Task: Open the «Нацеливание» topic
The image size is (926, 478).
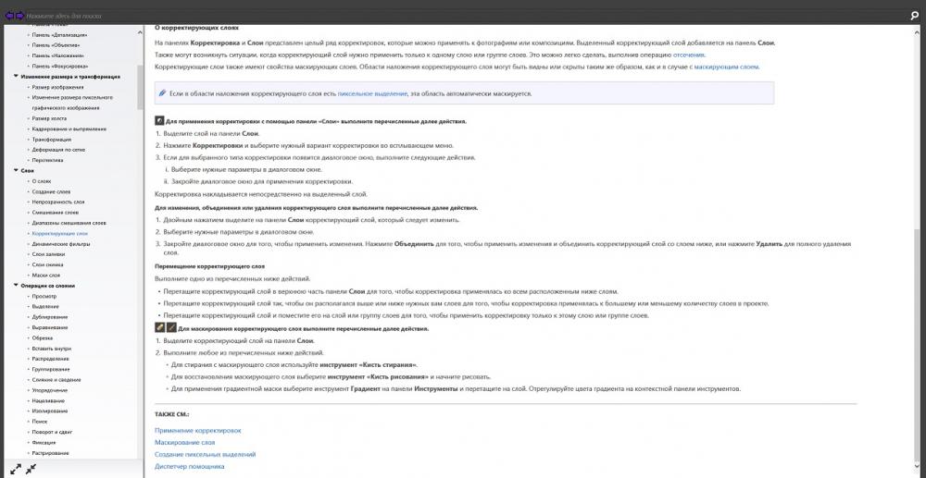Action: (48, 400)
